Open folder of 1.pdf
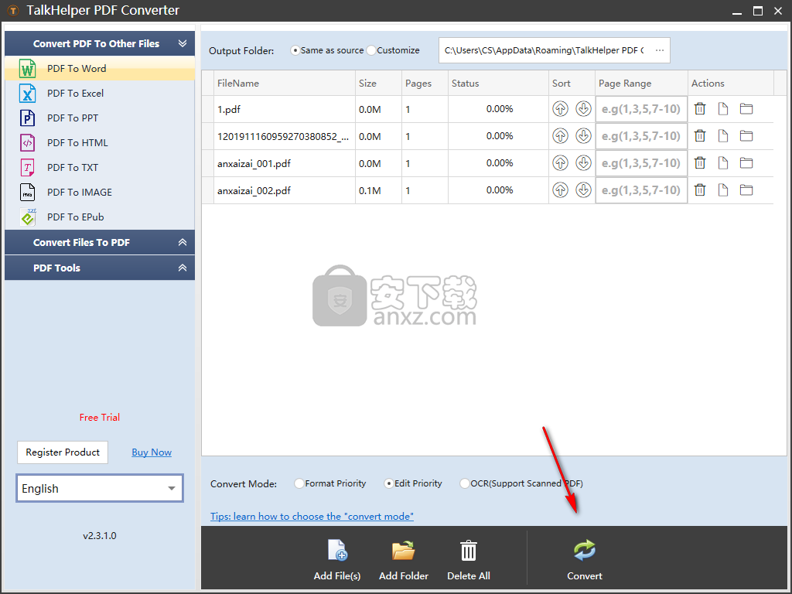 coord(746,108)
